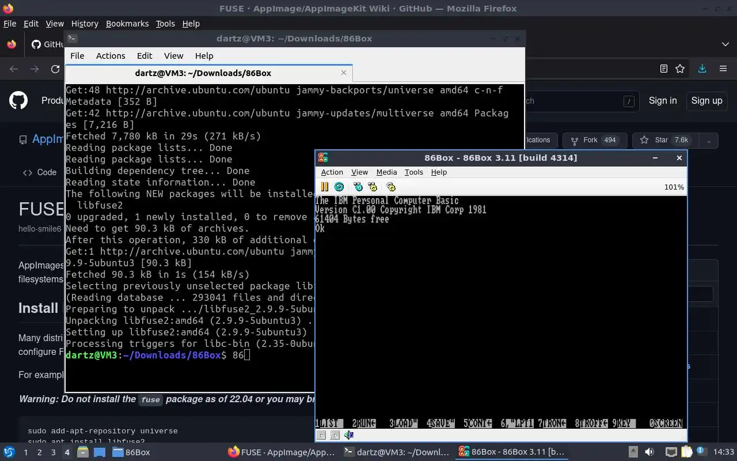The image size is (737, 461).
Task: Toggle Firefox reader view icon
Action: (x=664, y=69)
